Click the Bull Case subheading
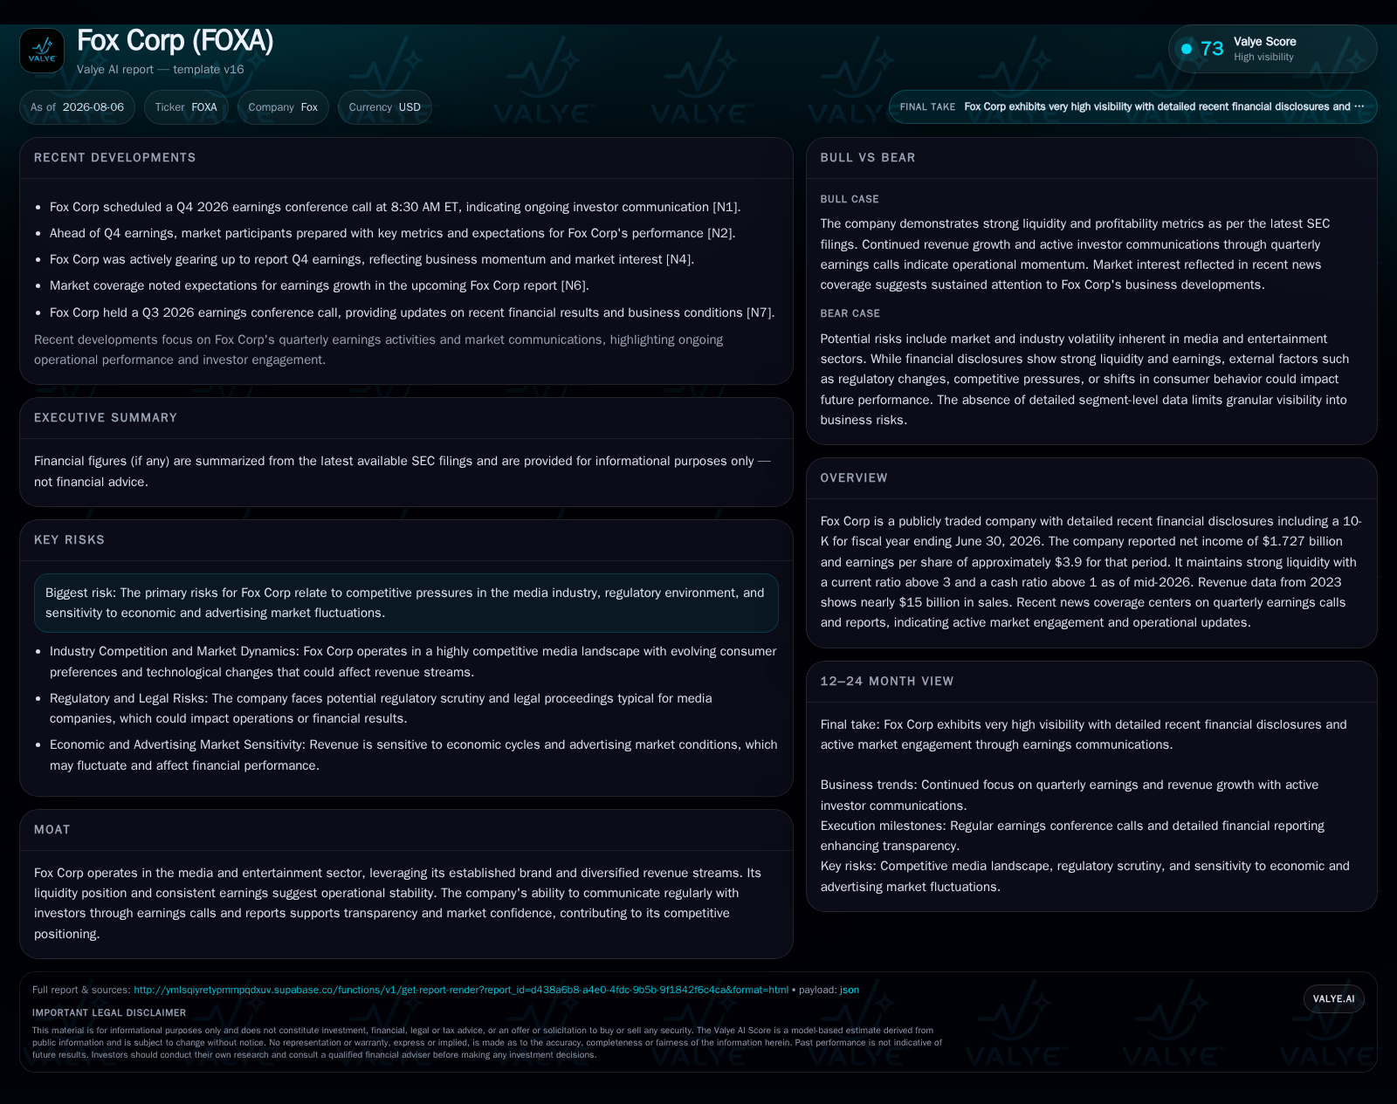The width and height of the screenshot is (1397, 1104). (850, 199)
